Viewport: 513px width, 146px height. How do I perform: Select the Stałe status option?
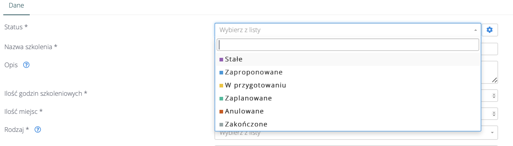pyautogui.click(x=234, y=59)
